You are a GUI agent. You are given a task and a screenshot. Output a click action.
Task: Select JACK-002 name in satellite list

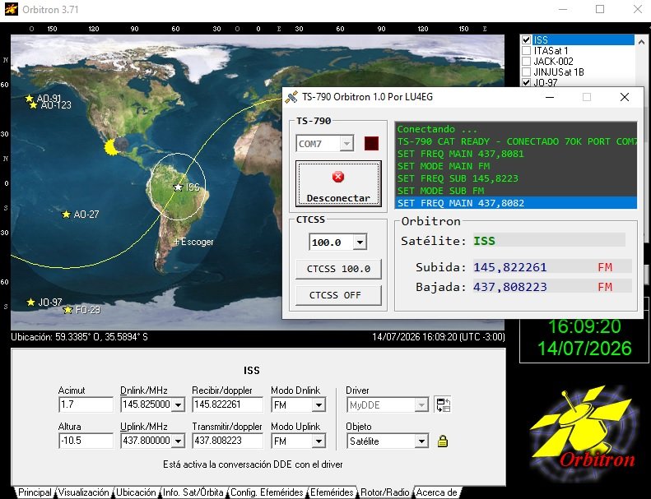pos(553,62)
